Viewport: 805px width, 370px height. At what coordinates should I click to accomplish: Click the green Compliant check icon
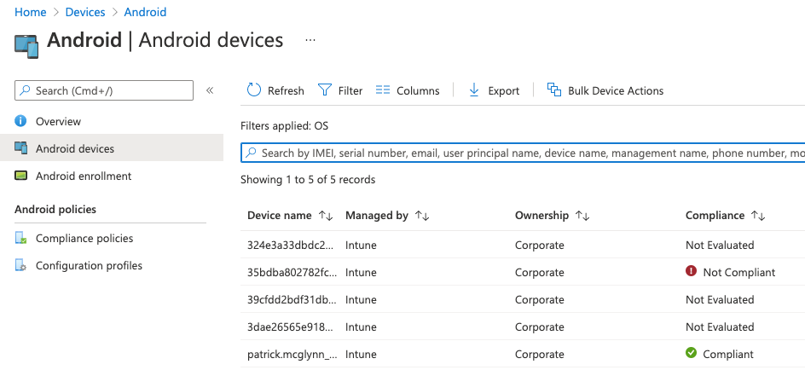pos(691,353)
